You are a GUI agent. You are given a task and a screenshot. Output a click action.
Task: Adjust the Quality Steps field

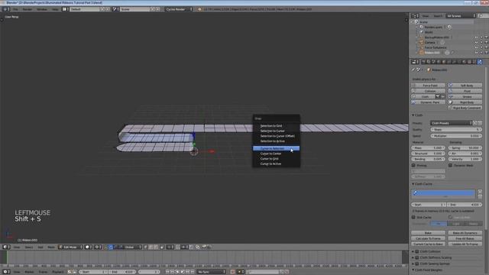pyautogui.click(x=456, y=129)
